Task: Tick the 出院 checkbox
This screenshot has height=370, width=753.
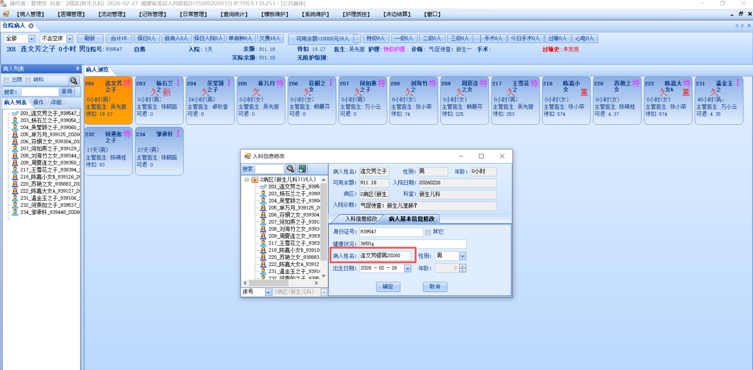Action: [x=6, y=80]
